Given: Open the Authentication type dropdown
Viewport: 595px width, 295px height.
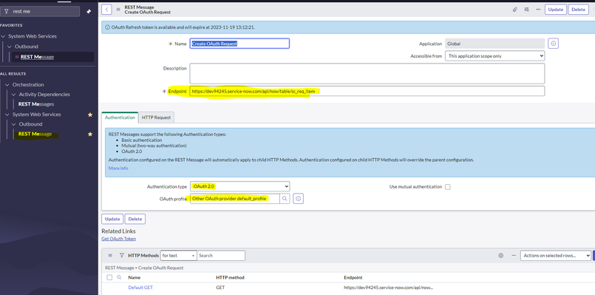Looking at the screenshot, I should 239,186.
